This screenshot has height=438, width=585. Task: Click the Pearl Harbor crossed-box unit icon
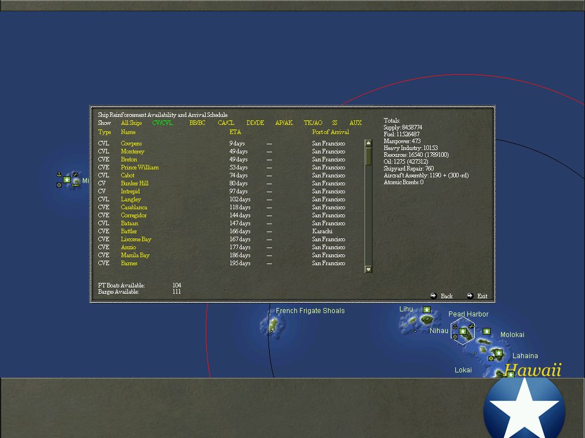pyautogui.click(x=455, y=336)
